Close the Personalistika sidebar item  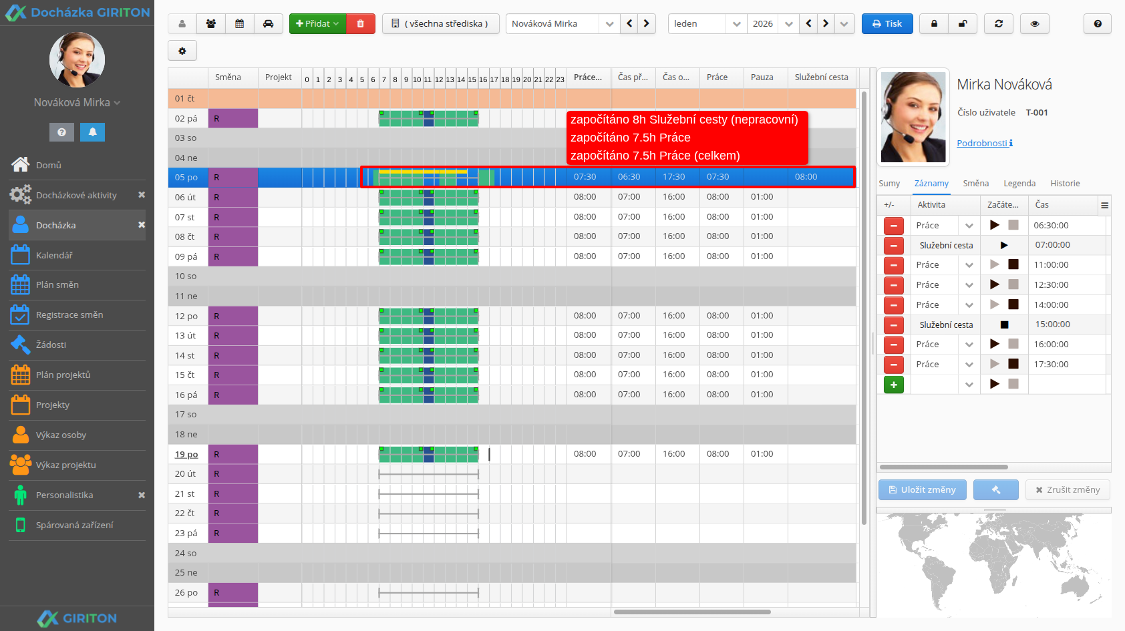[x=142, y=495]
